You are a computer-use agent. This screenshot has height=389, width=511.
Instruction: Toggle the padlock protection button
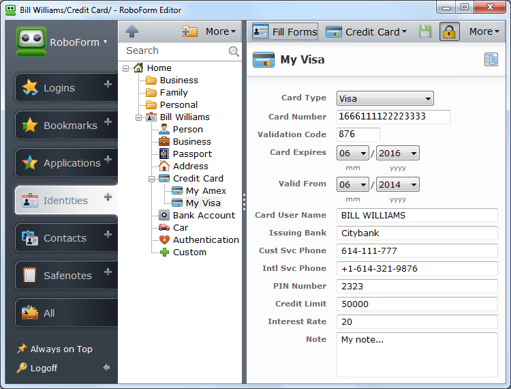tap(450, 31)
